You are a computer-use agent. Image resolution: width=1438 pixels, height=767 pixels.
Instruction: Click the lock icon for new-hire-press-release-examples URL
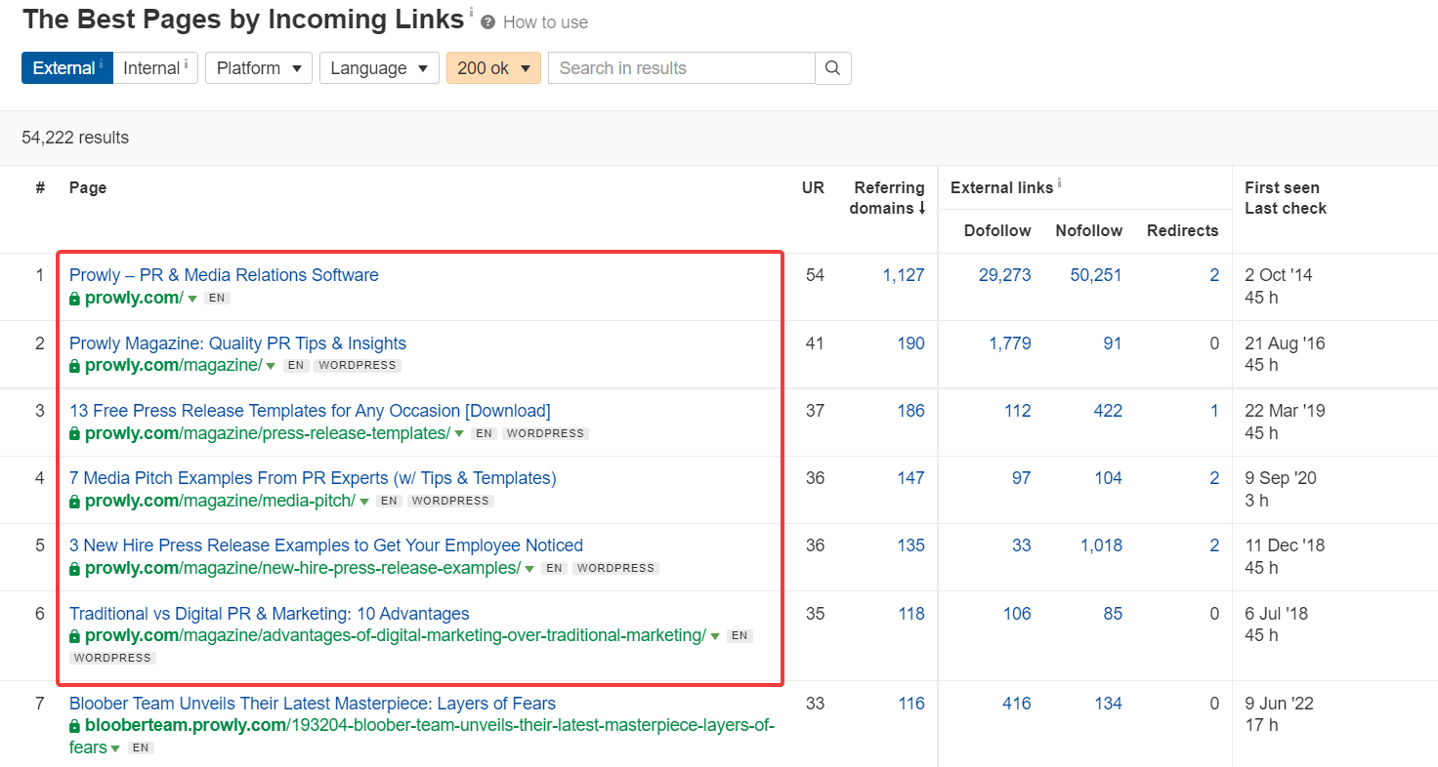(74, 568)
